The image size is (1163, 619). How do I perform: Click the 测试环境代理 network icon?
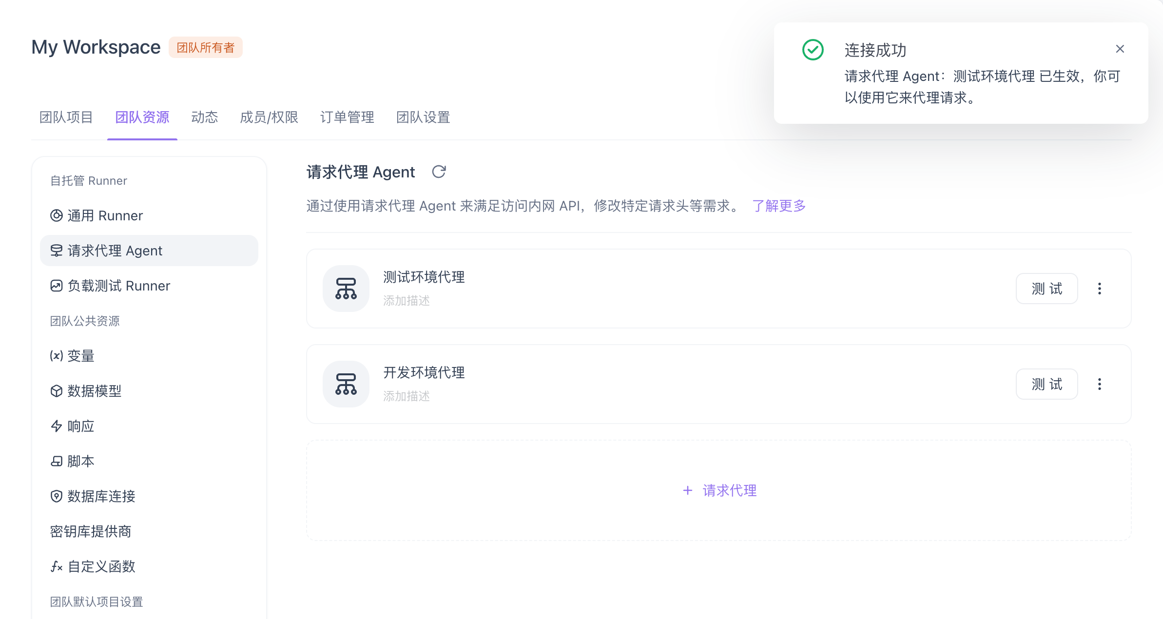pos(346,289)
